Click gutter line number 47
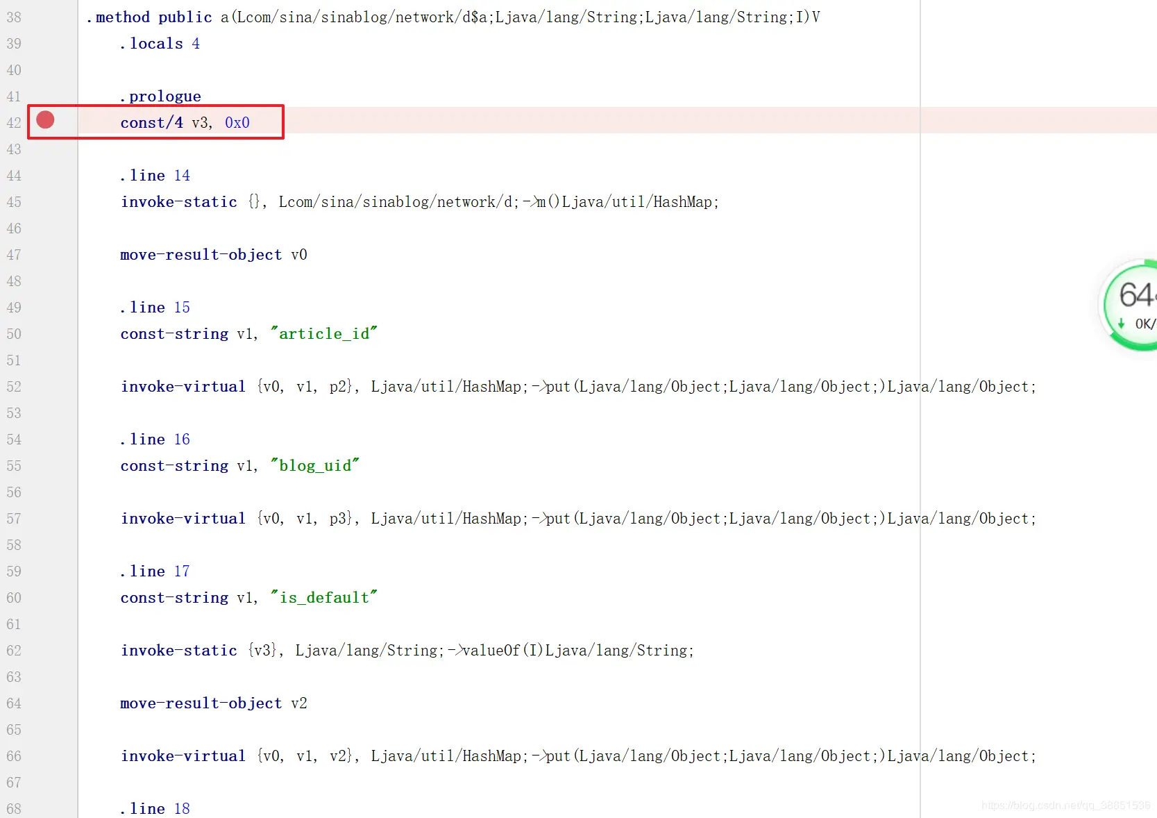Screen dimensions: 1157x818 click(x=14, y=255)
